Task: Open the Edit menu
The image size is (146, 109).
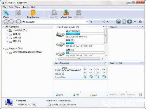Action: pos(11,7)
